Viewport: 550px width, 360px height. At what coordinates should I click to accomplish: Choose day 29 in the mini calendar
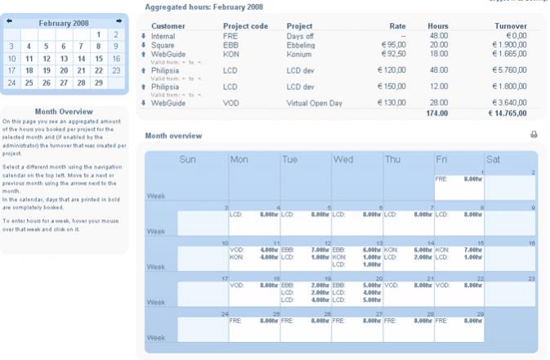[x=99, y=83]
